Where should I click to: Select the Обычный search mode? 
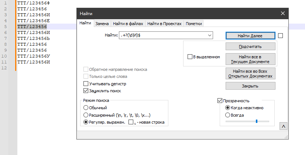86,108
